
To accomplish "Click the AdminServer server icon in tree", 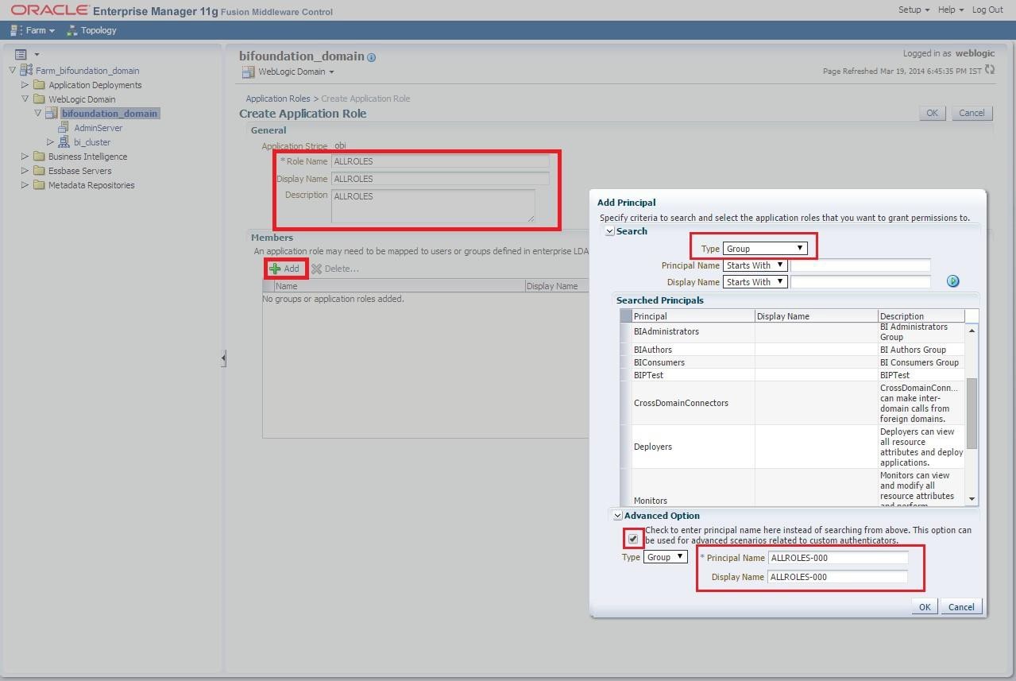I will point(65,128).
